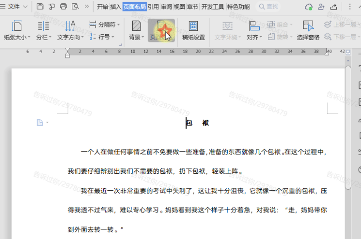Open 纸张大小 paper size dropdown

pyautogui.click(x=17, y=30)
